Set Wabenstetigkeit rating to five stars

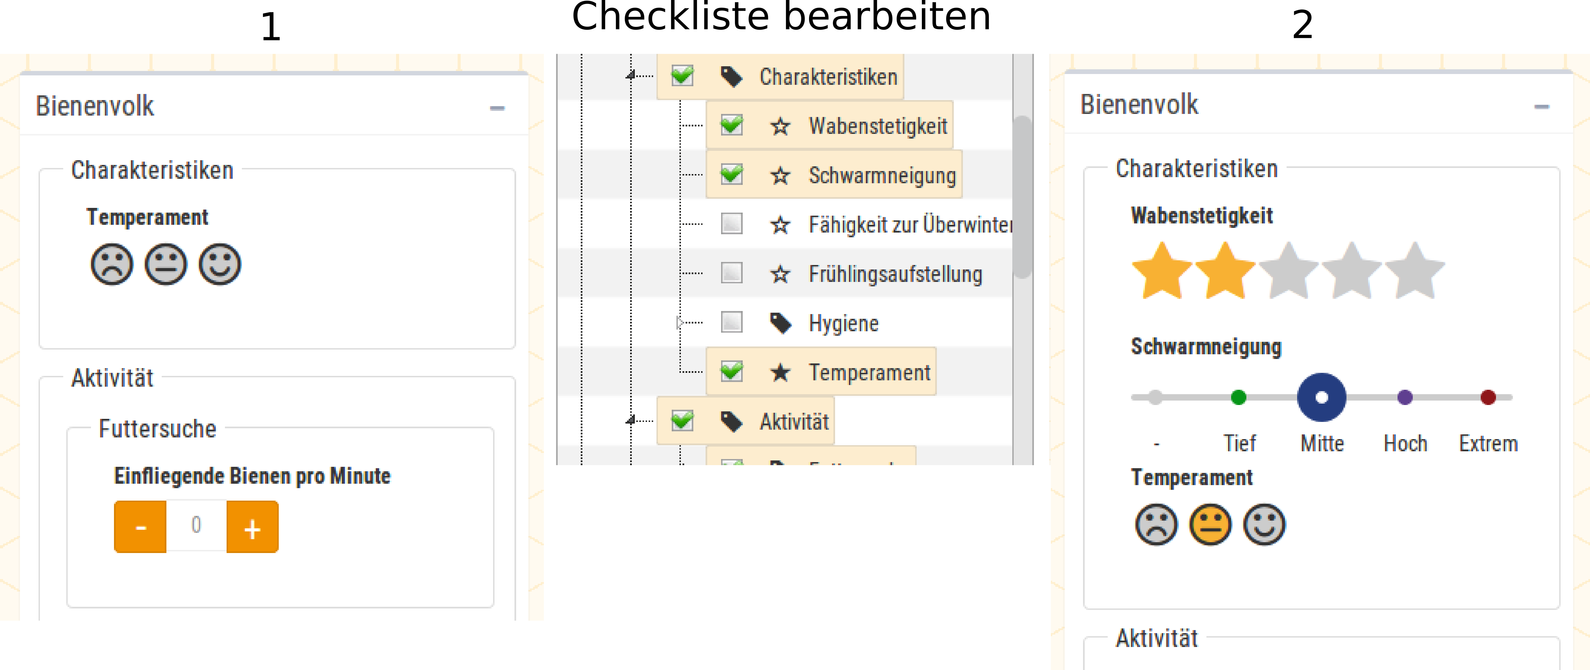coord(1415,271)
